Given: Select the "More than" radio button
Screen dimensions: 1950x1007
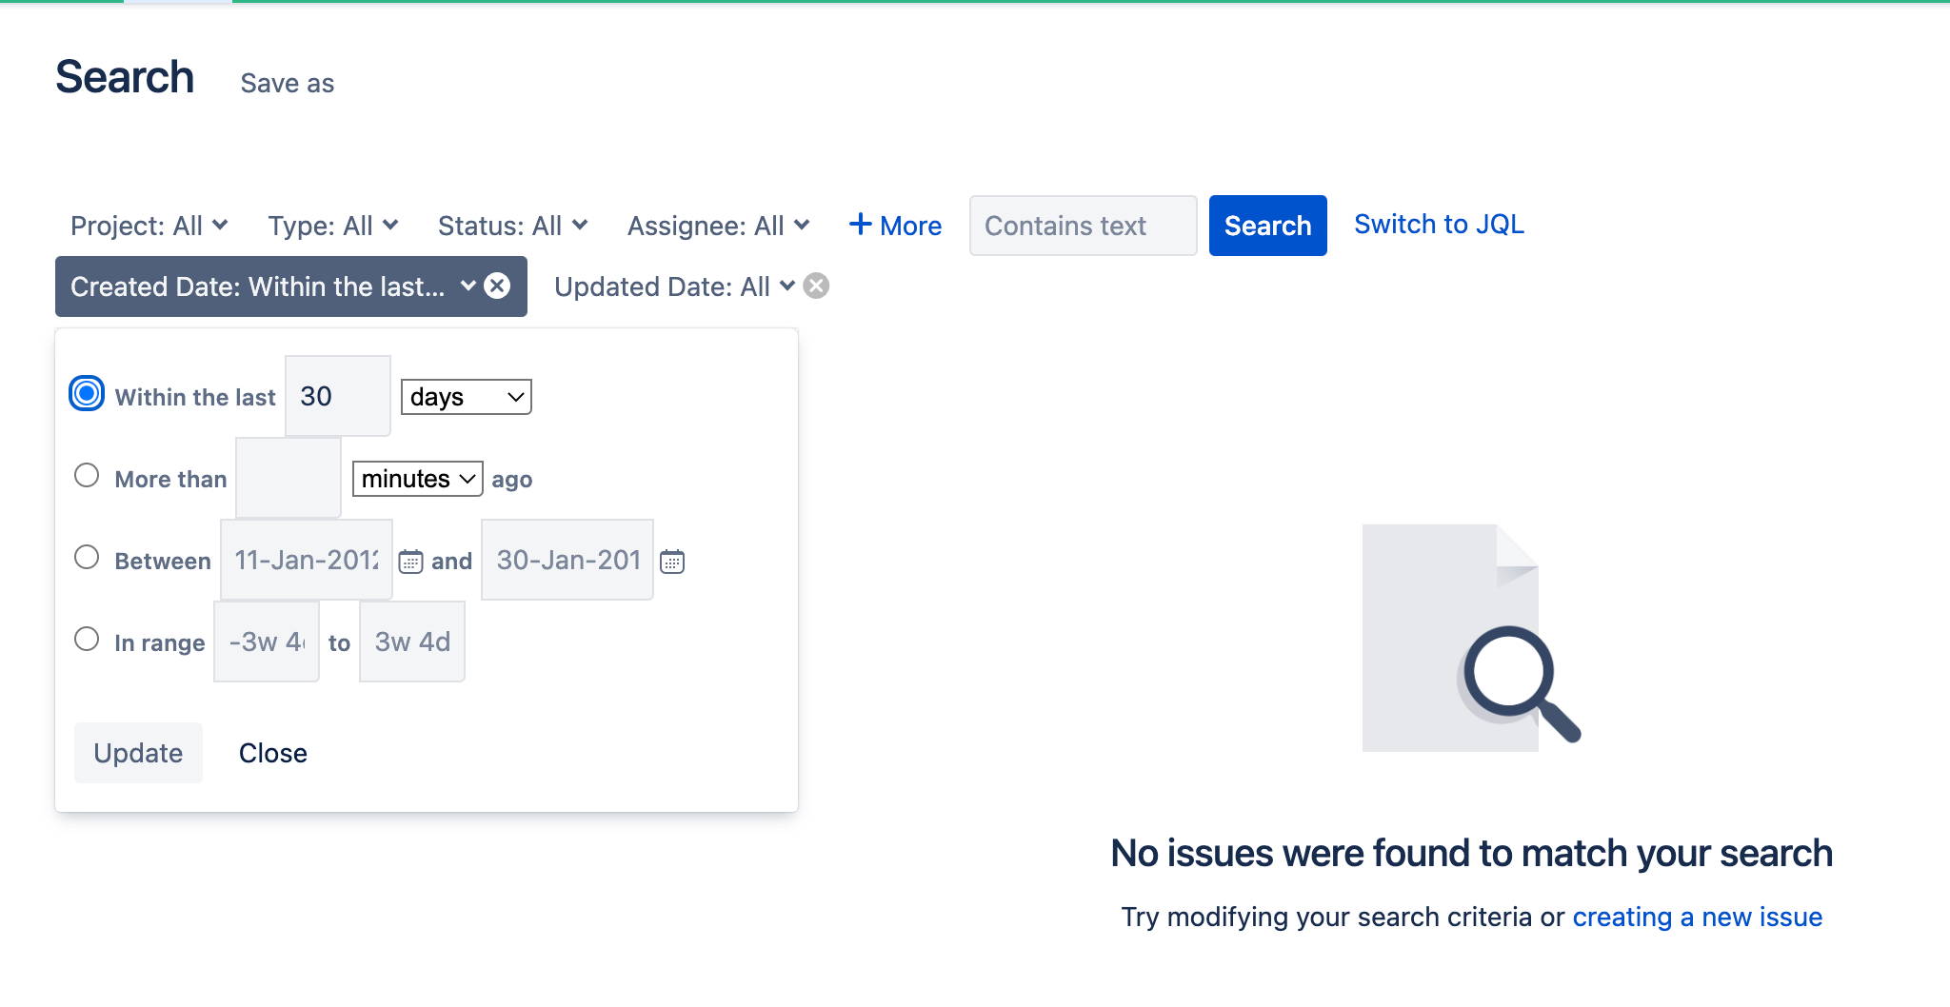Looking at the screenshot, I should 86,475.
